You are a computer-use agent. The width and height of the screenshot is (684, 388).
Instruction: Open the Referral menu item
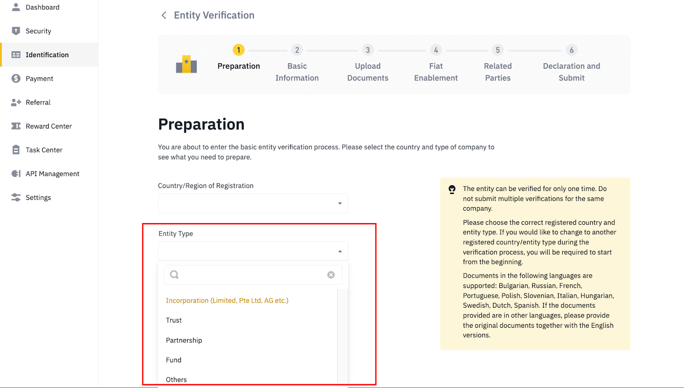pos(49,102)
